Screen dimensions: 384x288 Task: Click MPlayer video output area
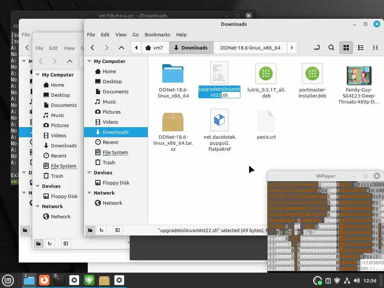(x=325, y=226)
